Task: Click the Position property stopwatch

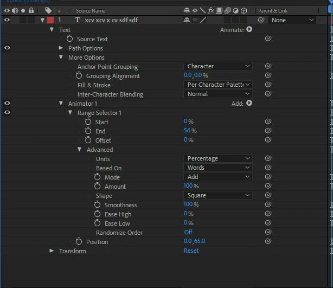Action: pyautogui.click(x=79, y=241)
